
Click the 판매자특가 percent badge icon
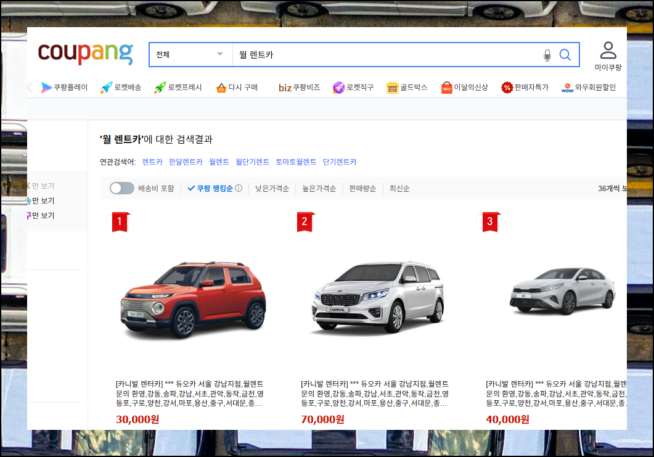click(507, 87)
